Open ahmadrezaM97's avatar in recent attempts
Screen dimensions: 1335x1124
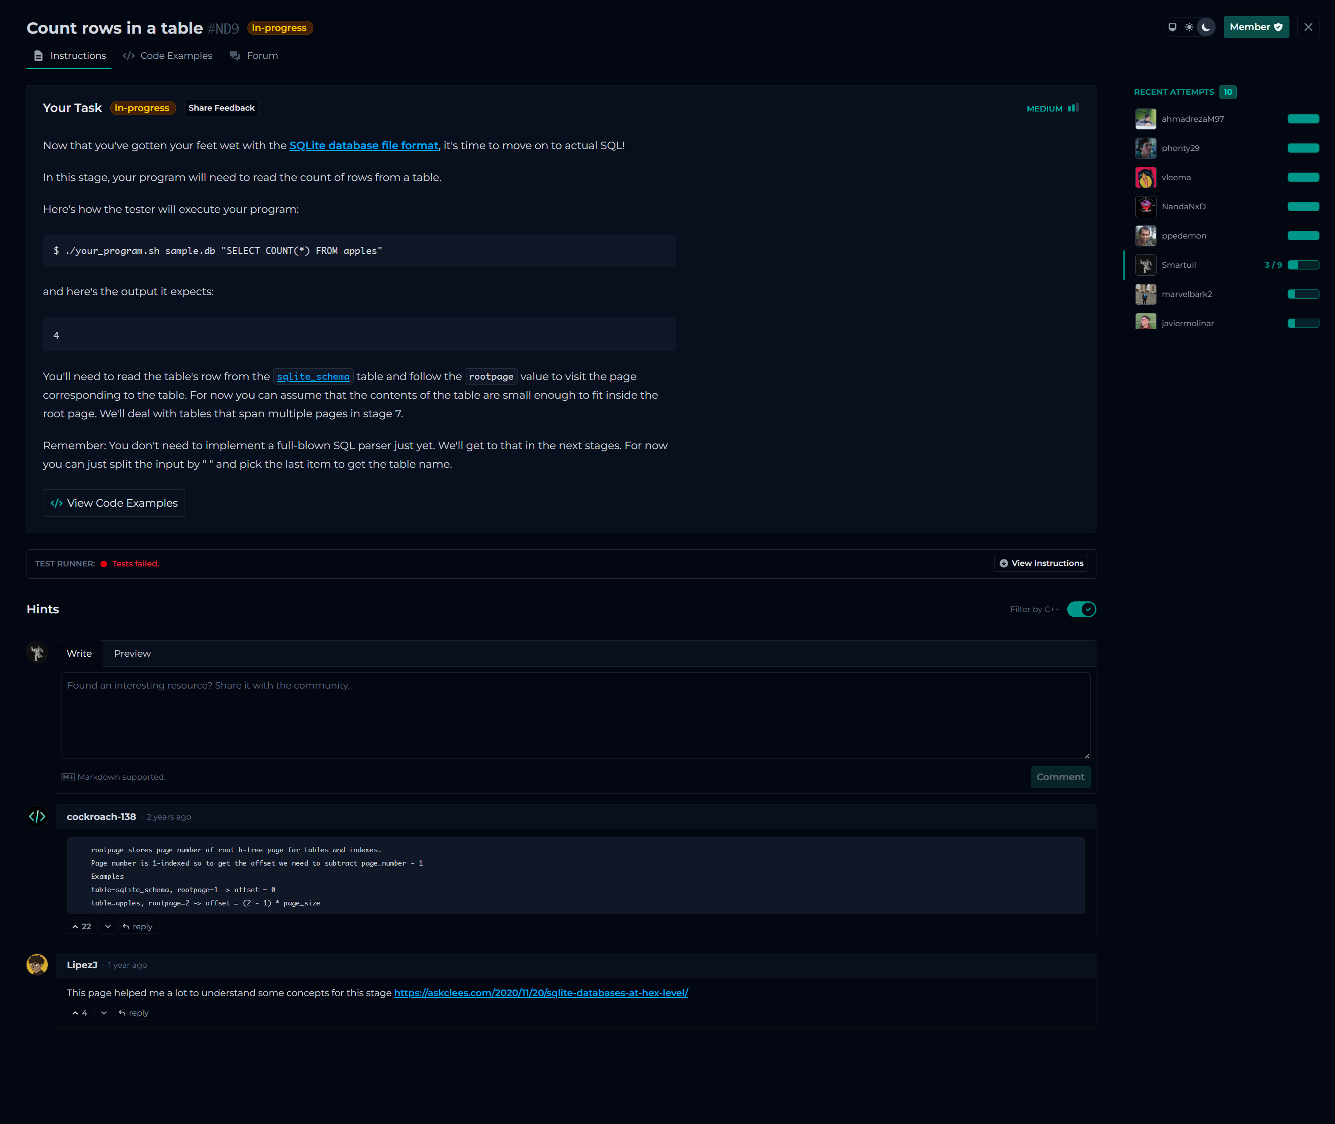[x=1145, y=119]
